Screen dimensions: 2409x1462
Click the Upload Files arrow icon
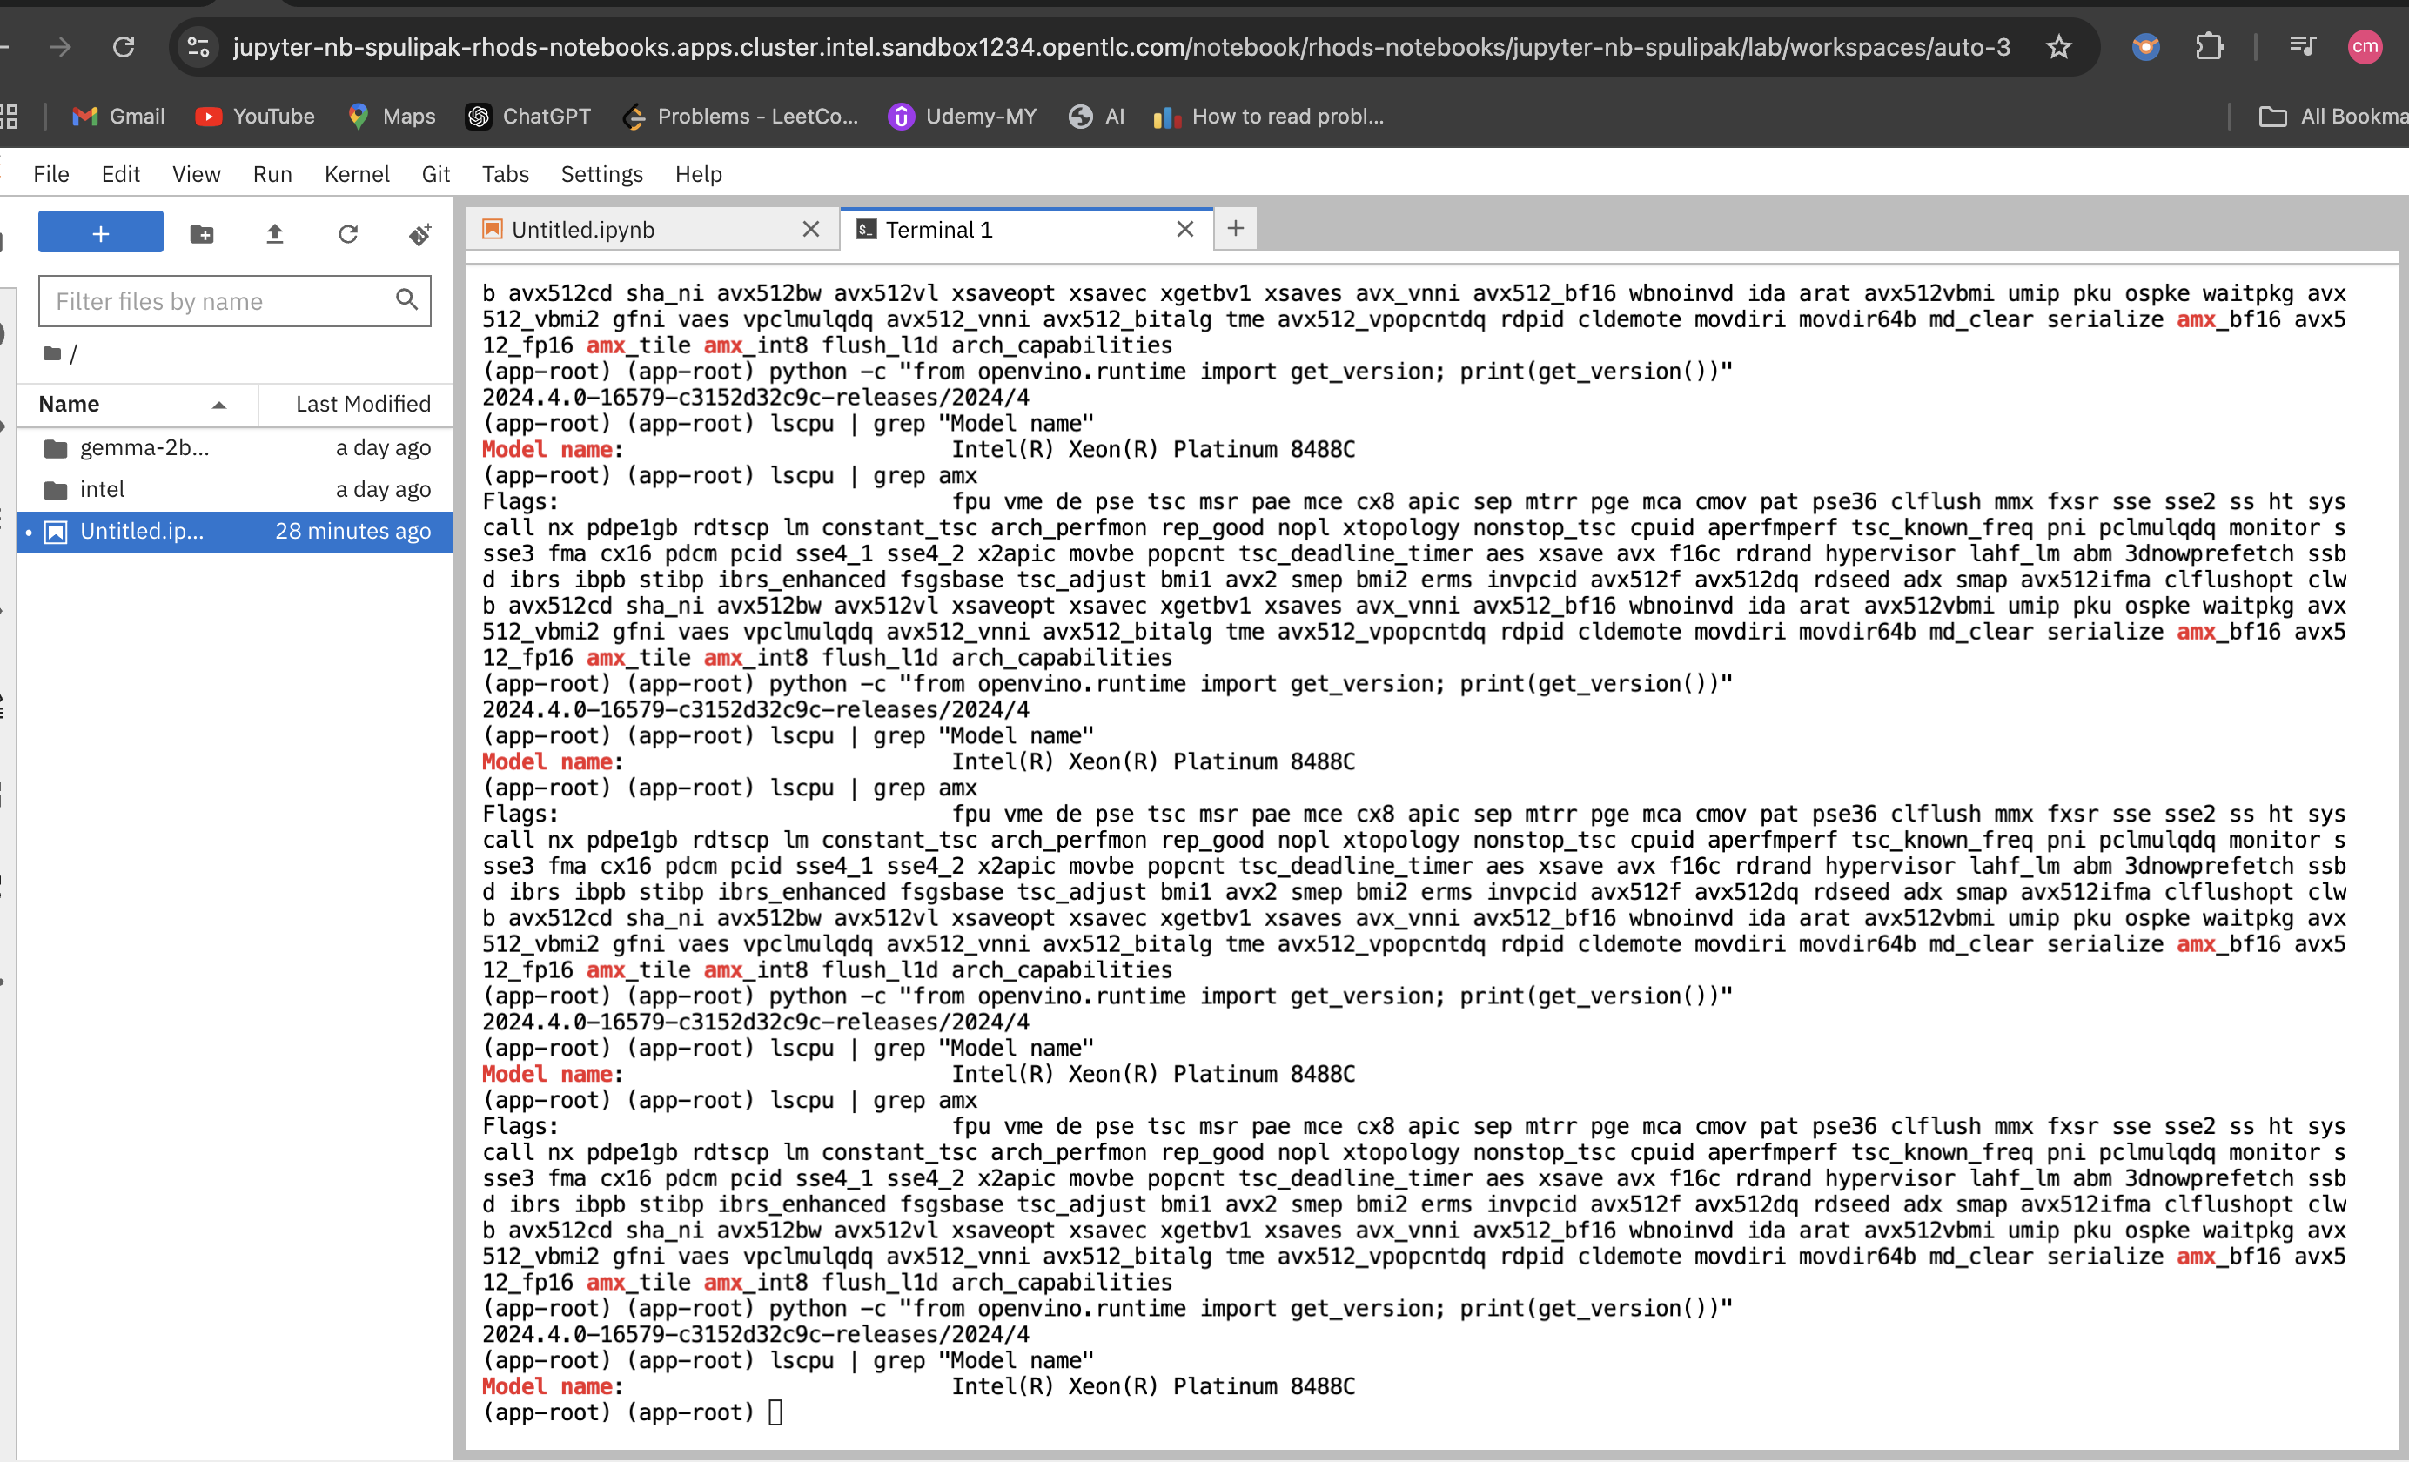tap(275, 235)
